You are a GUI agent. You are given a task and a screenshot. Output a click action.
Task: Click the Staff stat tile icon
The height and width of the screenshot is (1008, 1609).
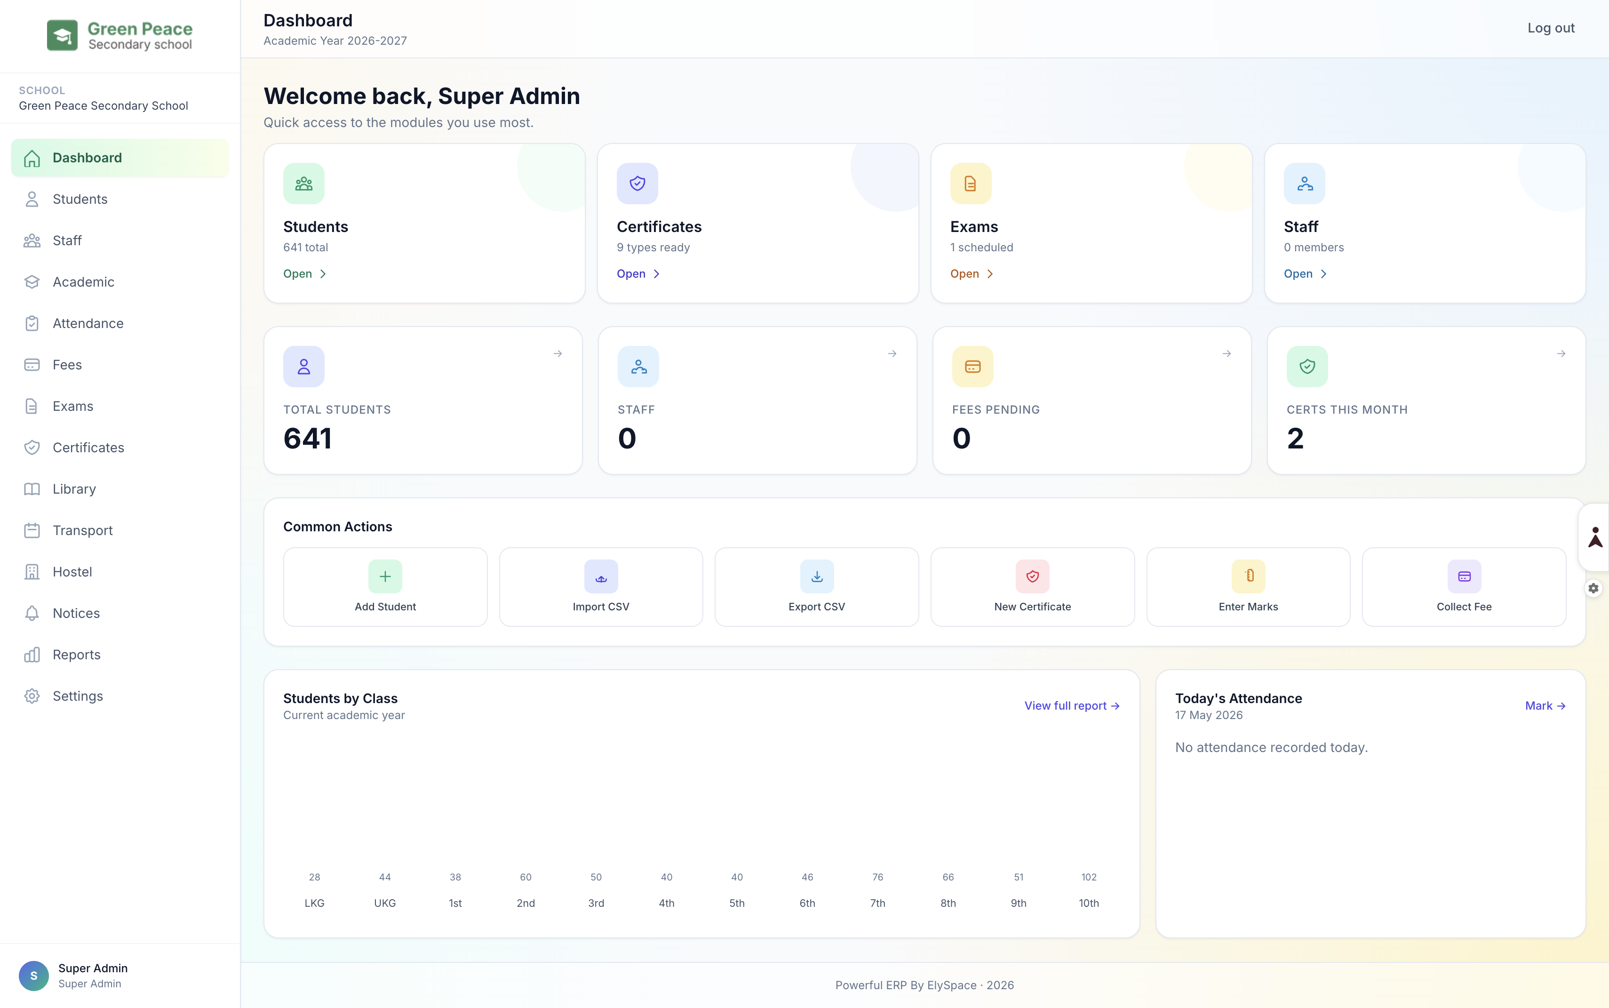tap(638, 367)
